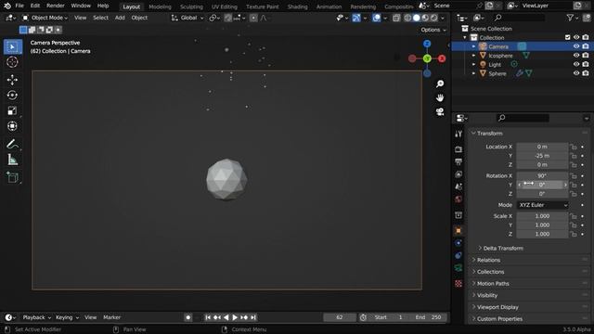The width and height of the screenshot is (594, 334).
Task: Open the Render menu
Action: 56,6
